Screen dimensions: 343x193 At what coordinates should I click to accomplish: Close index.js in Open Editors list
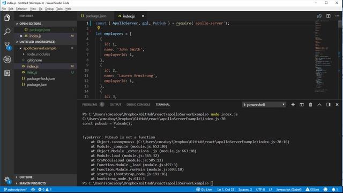(21, 36)
